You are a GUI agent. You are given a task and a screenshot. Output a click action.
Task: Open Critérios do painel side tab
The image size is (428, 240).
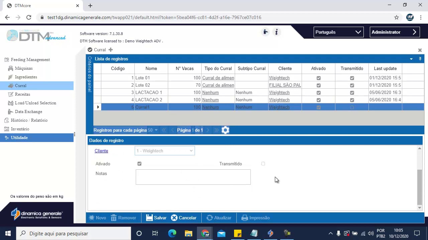(90, 74)
